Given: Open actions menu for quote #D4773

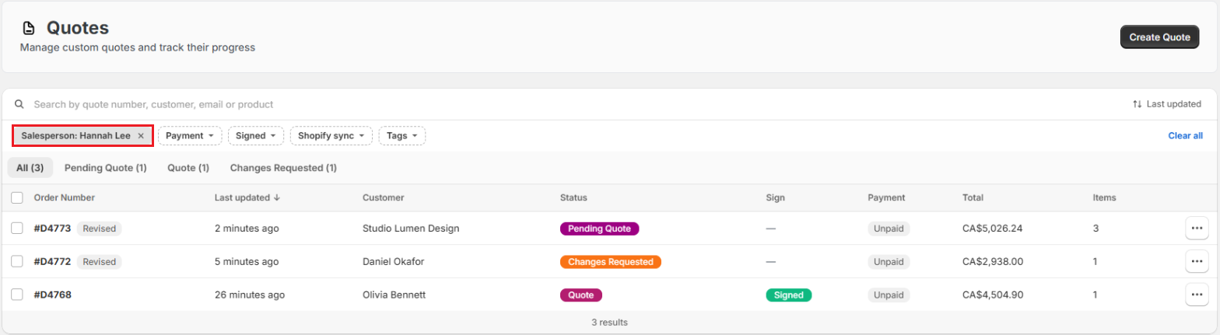Looking at the screenshot, I should click(x=1197, y=229).
